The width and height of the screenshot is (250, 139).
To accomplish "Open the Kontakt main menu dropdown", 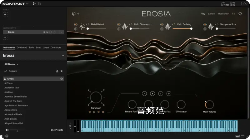I will [27, 3].
